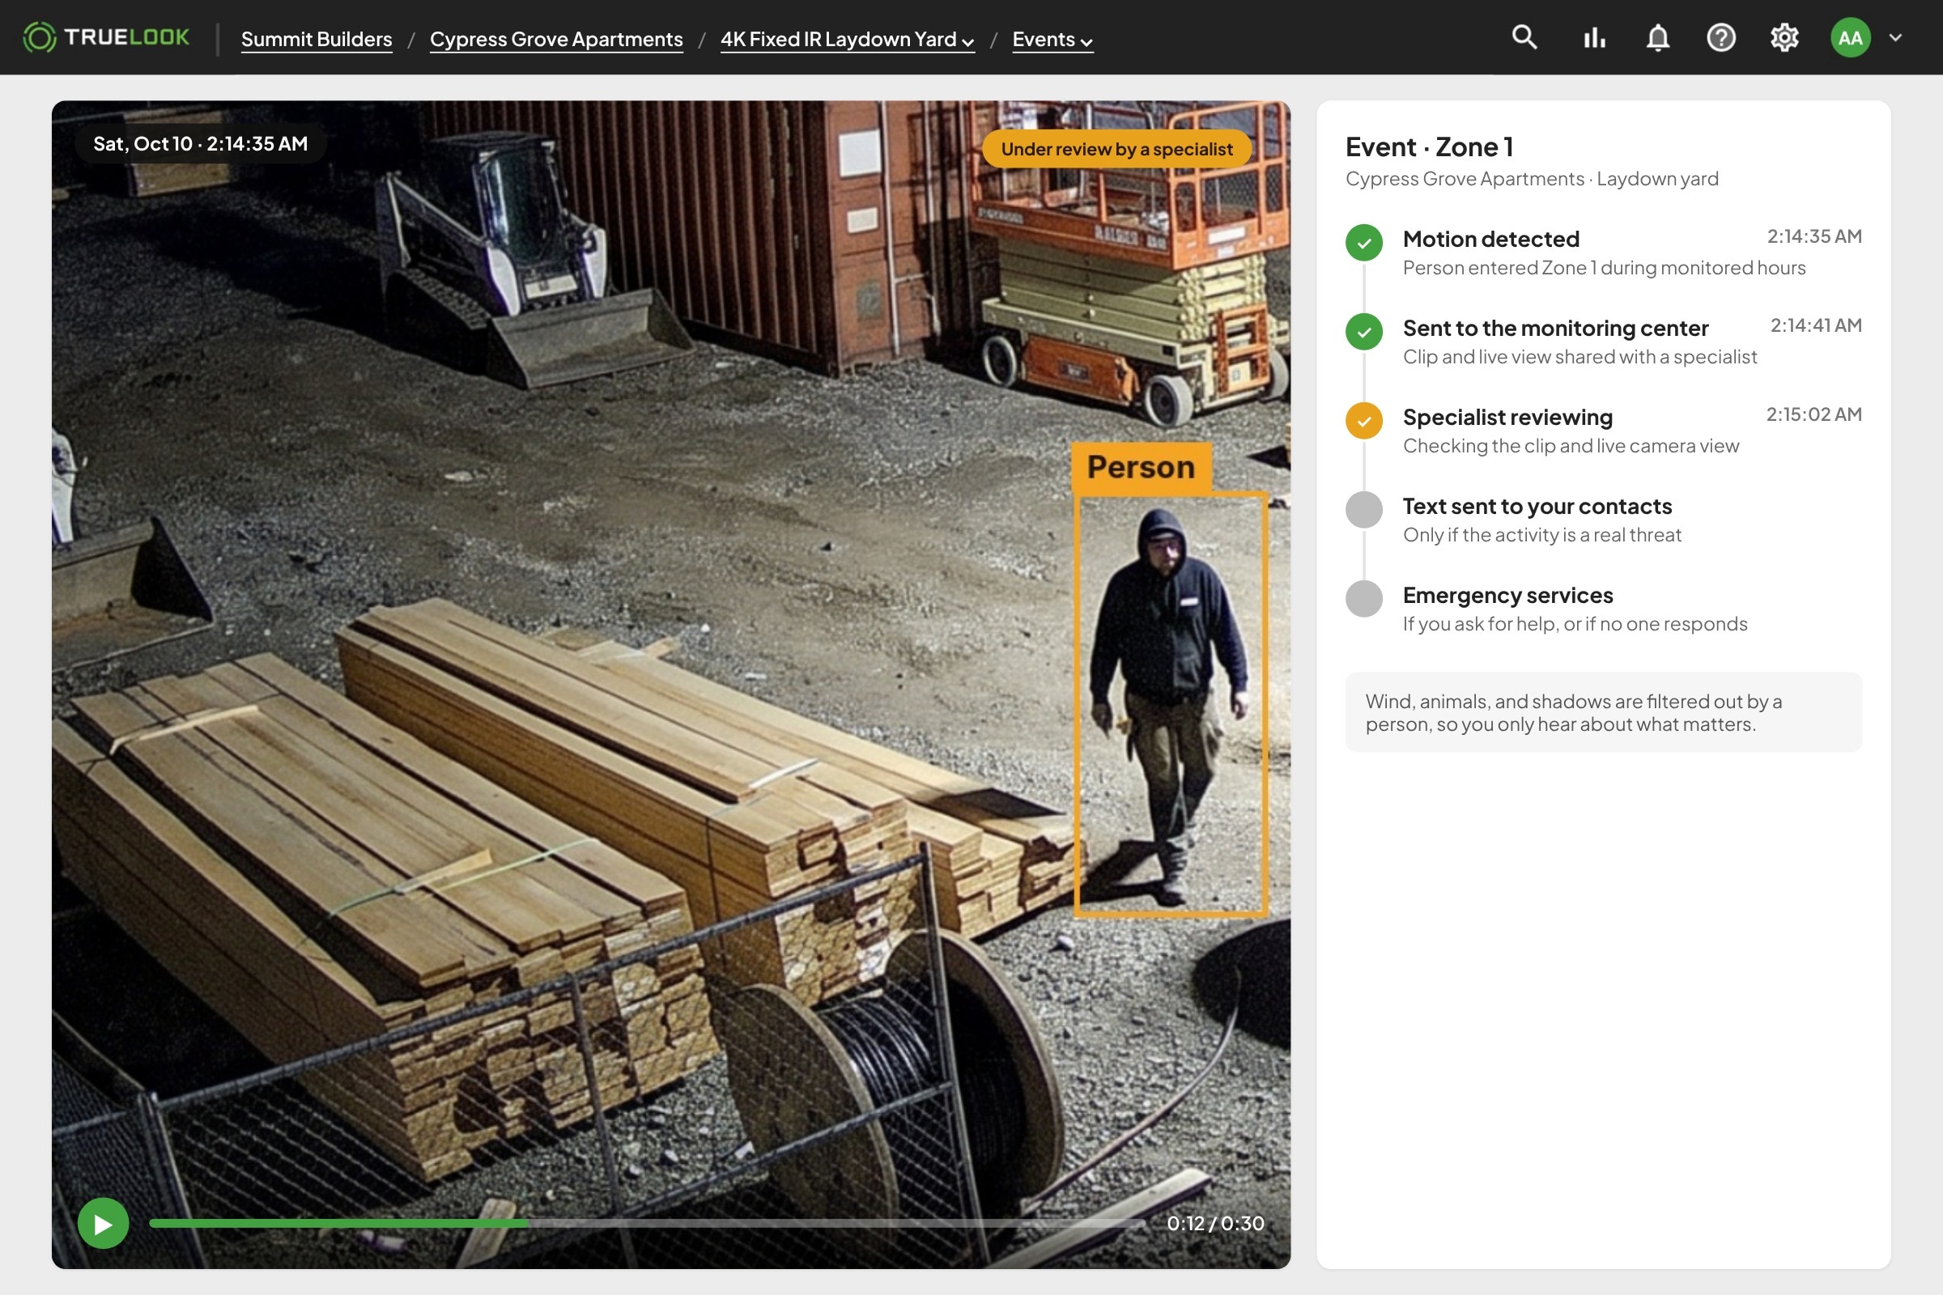The height and width of the screenshot is (1295, 1943).
Task: Select the Text sent to your contacts title
Action: click(1537, 507)
